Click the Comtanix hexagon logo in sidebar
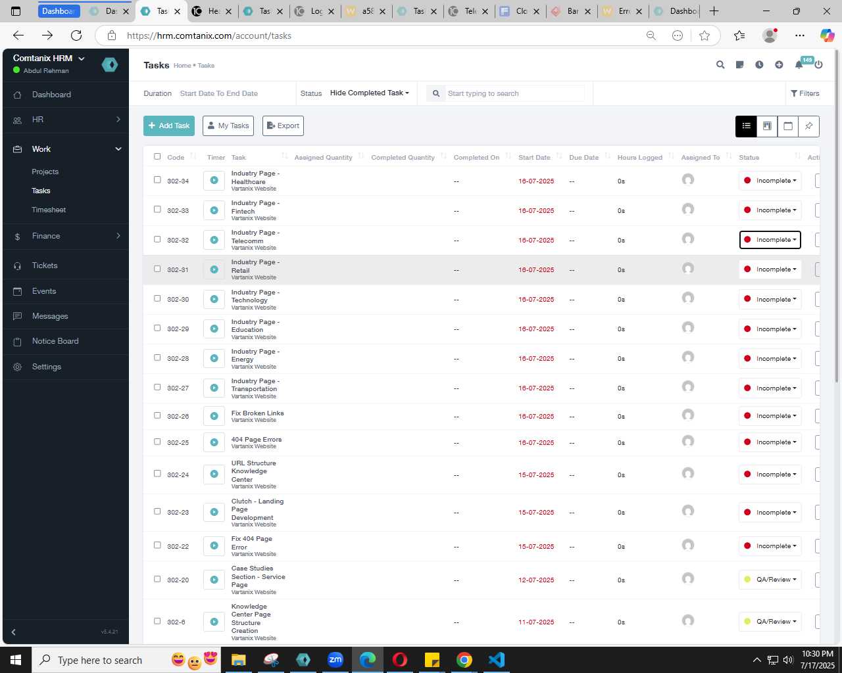This screenshot has height=673, width=842. (110, 64)
